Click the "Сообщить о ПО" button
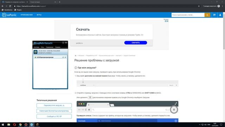This screenshot has width=225, height=127. tap(54, 116)
